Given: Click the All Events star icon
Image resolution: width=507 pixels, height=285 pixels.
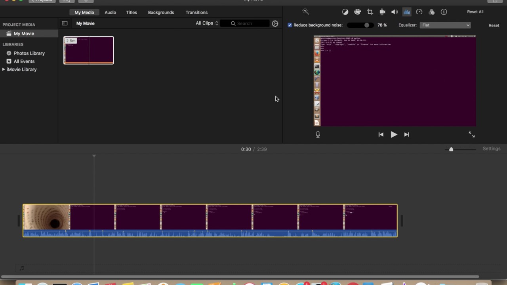Looking at the screenshot, I should (x=9, y=61).
